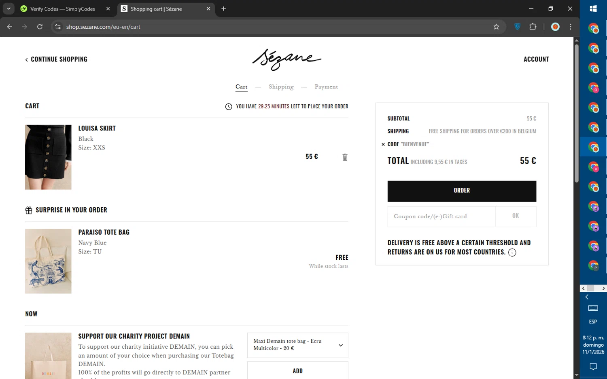Expand the Maxi Demain tote bag dropdown
This screenshot has width=607, height=379.
tap(297, 345)
